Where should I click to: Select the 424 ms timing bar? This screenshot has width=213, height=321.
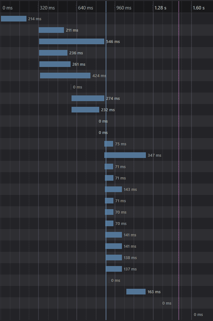pyautogui.click(x=65, y=76)
